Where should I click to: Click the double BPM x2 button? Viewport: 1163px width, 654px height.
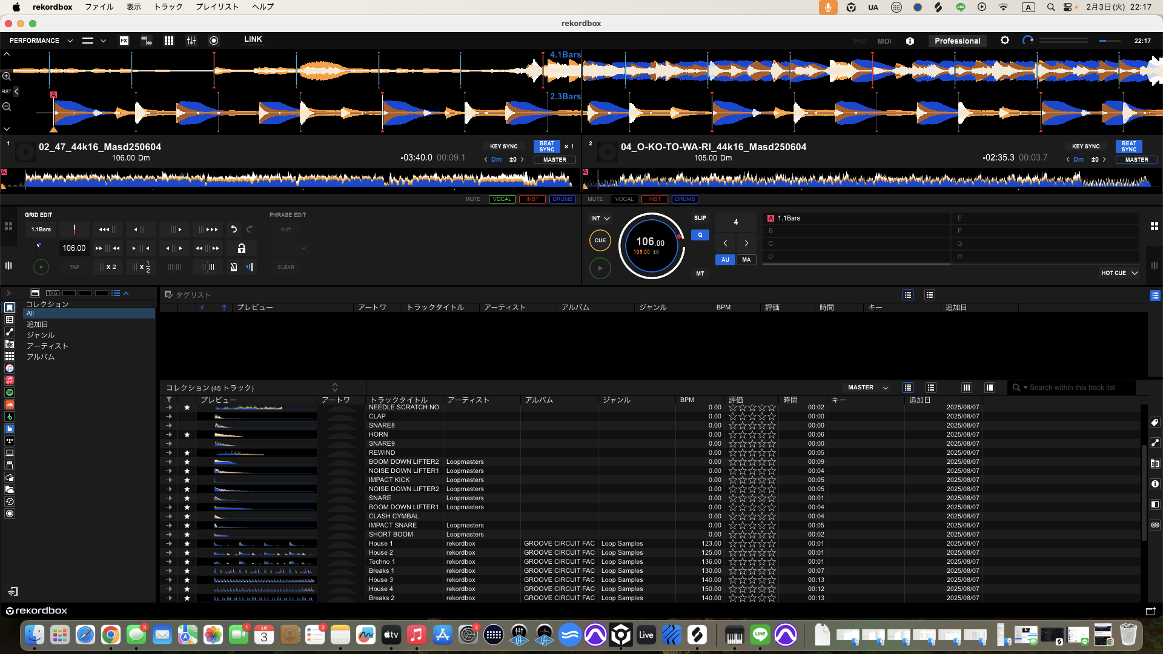(x=108, y=267)
